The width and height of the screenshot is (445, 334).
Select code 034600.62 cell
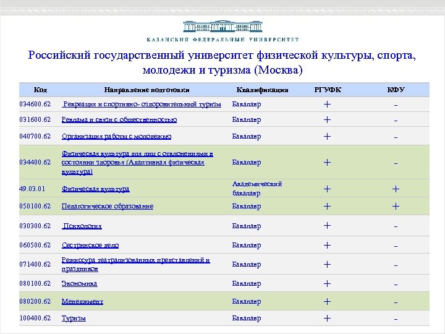(x=35, y=105)
